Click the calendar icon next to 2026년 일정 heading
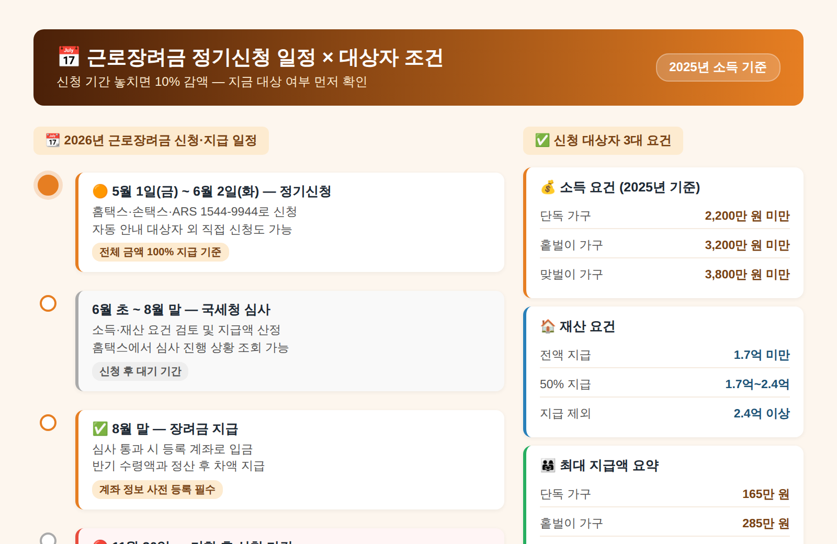This screenshot has height=544, width=837. click(x=52, y=140)
